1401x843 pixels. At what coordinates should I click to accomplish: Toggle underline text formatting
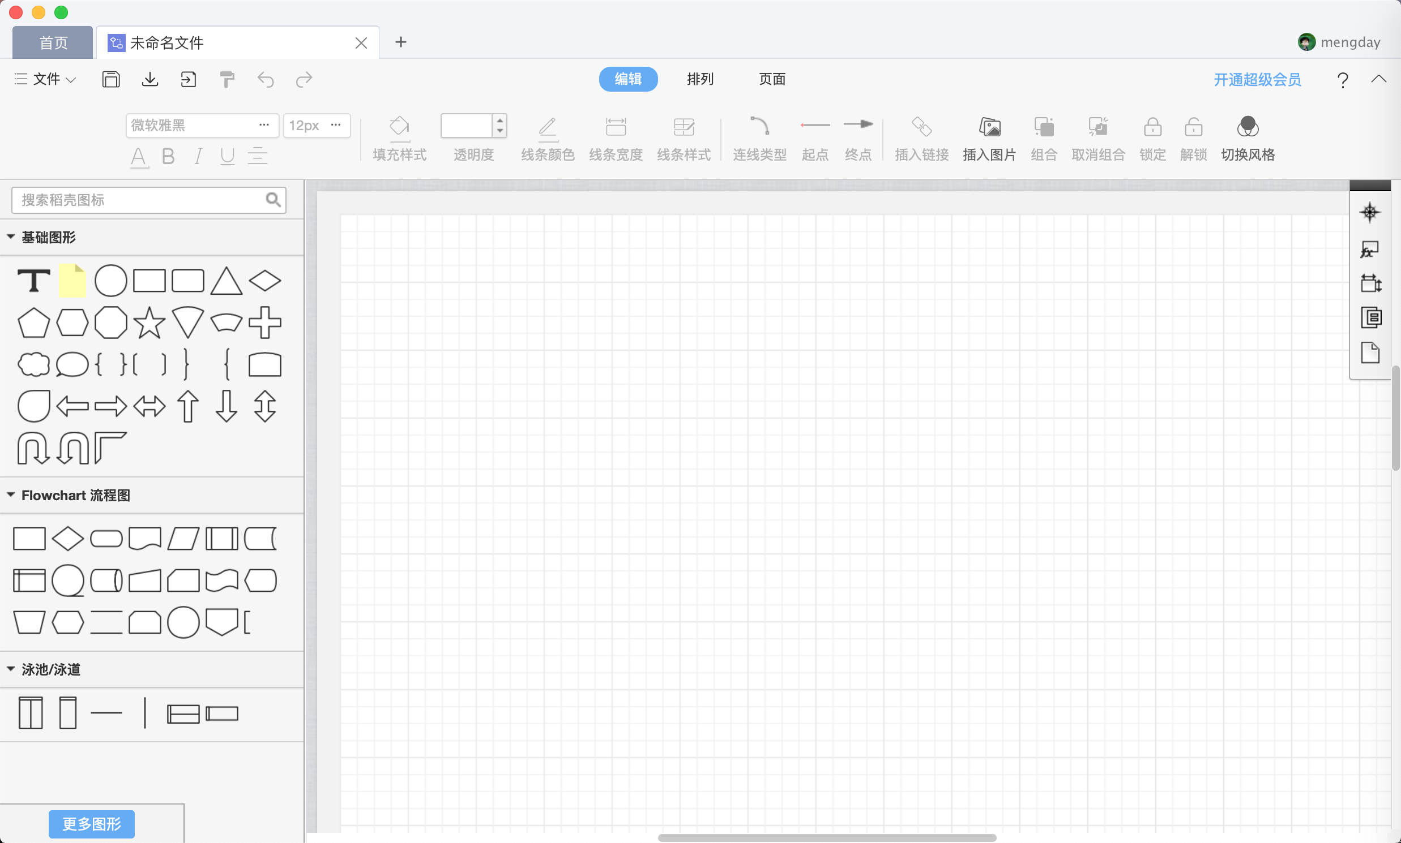point(228,156)
